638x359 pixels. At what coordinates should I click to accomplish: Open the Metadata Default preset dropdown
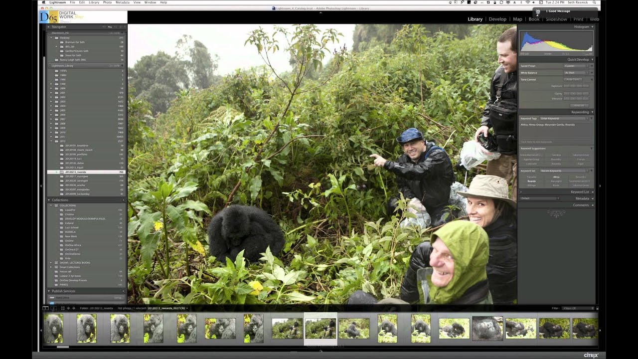(x=540, y=198)
